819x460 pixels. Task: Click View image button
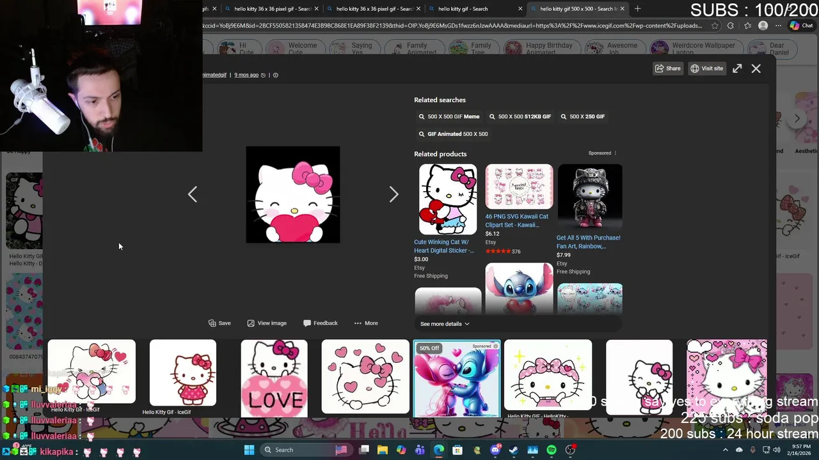(267, 323)
